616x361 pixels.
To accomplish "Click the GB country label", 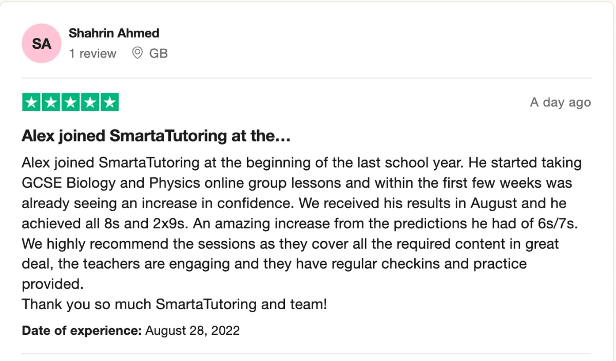I will 158,53.
